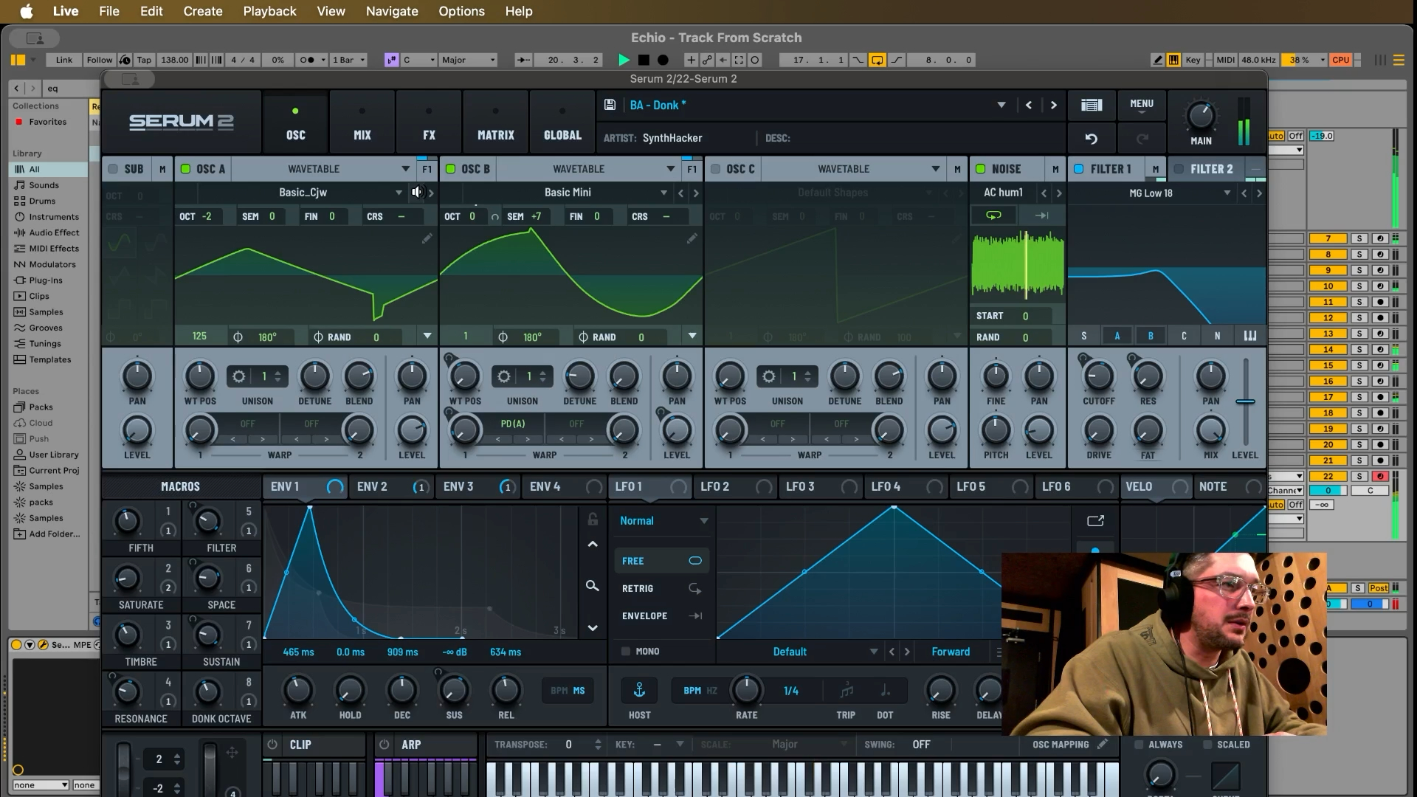Click the Serum MENU button

tap(1141, 105)
